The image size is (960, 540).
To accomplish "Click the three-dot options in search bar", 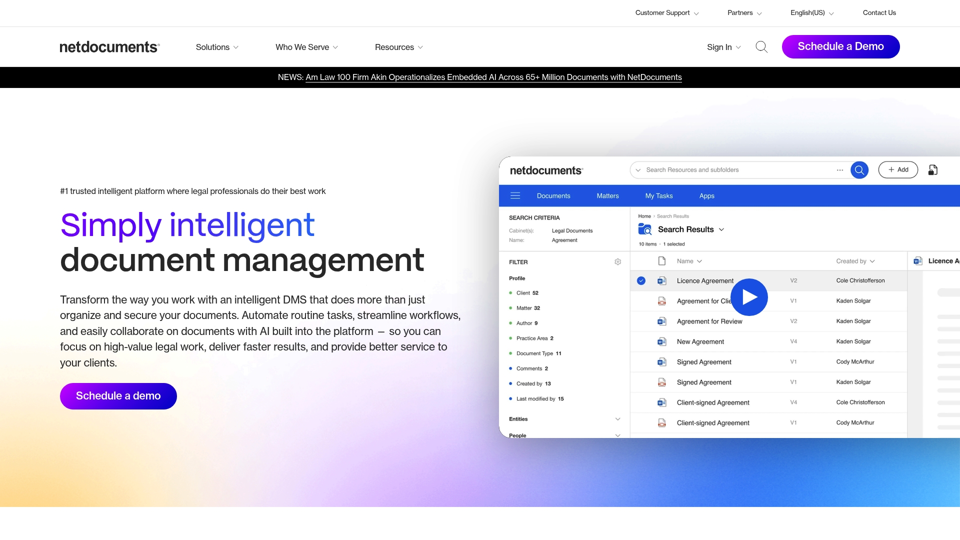I will click(839, 170).
